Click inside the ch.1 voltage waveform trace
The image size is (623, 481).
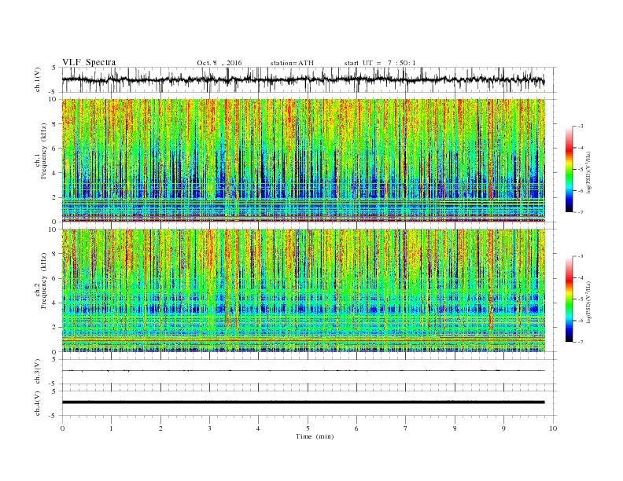coord(303,79)
